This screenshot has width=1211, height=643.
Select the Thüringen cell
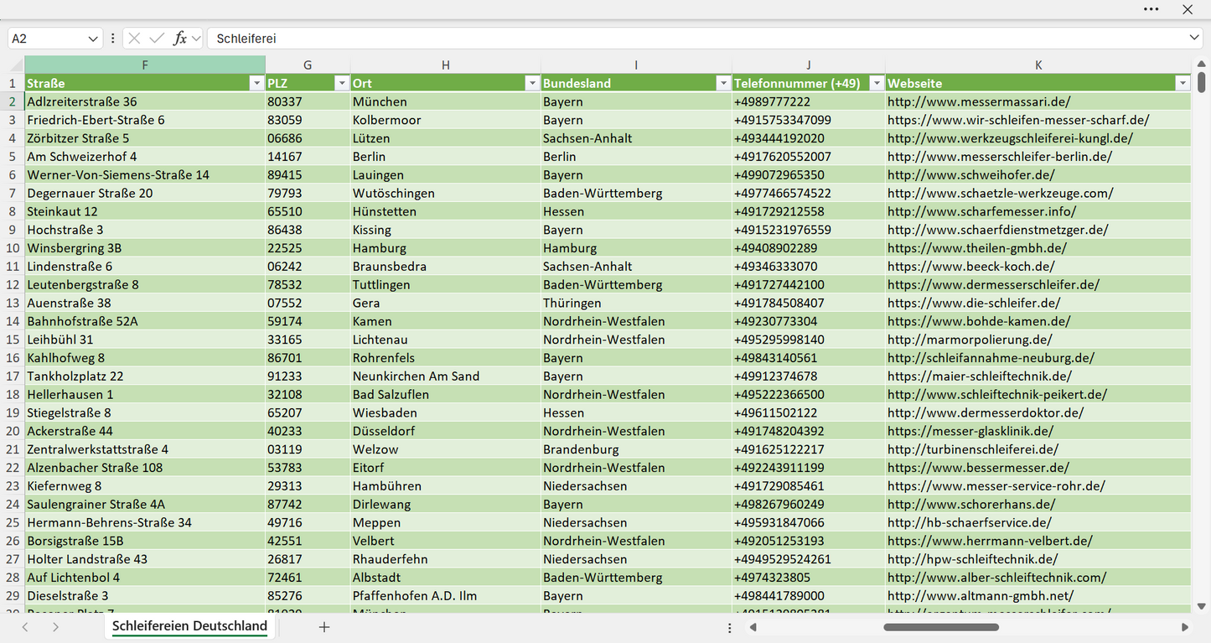(x=636, y=303)
